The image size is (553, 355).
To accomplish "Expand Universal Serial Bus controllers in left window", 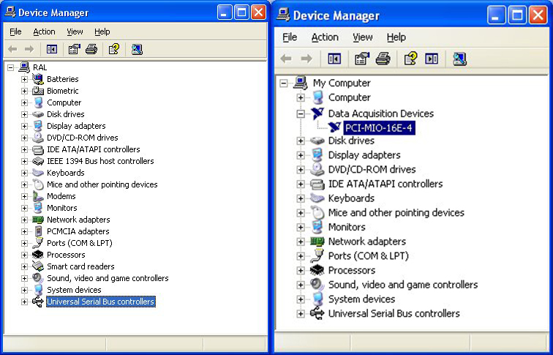I will click(24, 302).
